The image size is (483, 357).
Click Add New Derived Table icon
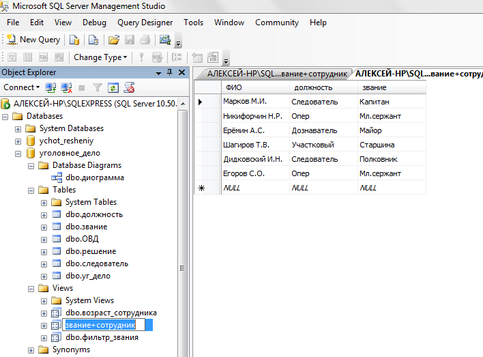[x=213, y=57]
